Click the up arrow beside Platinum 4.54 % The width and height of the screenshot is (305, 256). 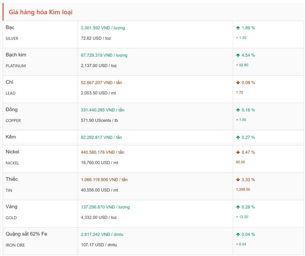point(238,55)
